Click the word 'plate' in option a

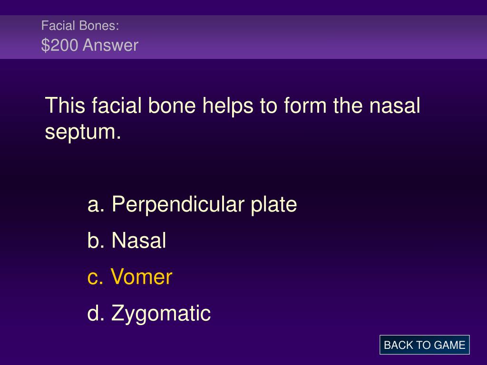pos(273,204)
